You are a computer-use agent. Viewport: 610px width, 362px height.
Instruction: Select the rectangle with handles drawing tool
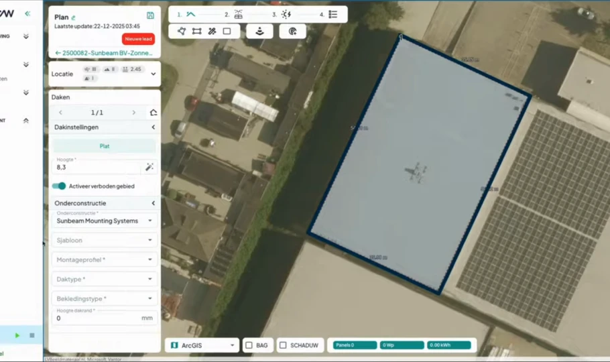pyautogui.click(x=196, y=31)
